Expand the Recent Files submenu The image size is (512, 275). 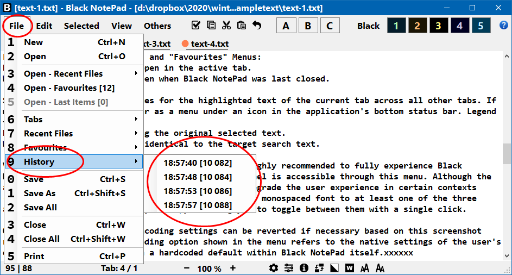(74, 133)
